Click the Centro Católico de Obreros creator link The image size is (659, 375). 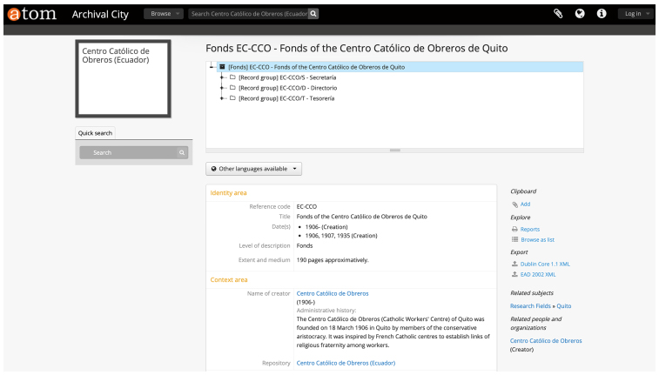333,293
